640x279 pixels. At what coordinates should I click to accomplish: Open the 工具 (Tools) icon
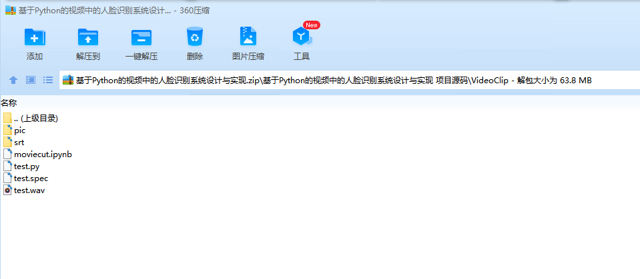coord(302,37)
